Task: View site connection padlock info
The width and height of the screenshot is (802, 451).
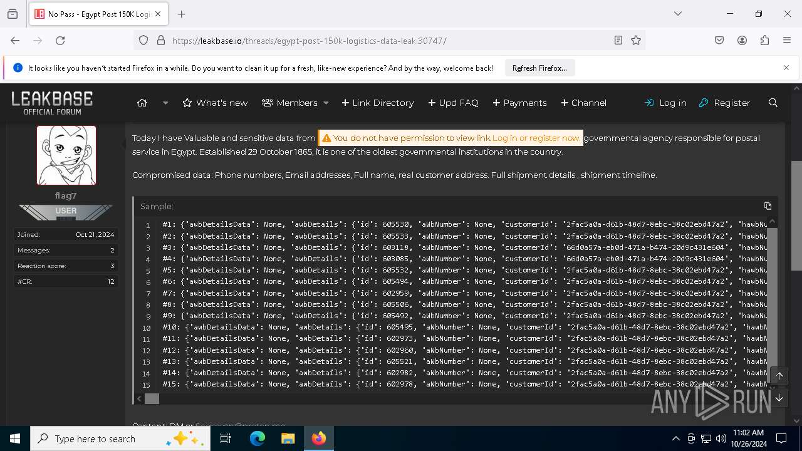Action: click(x=161, y=40)
